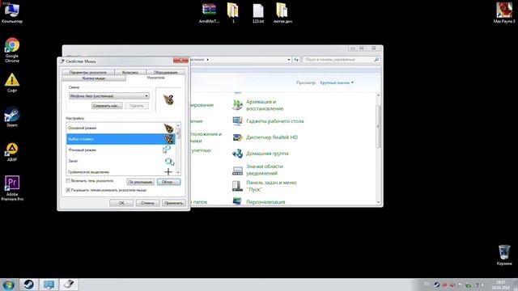518x291 pixels.
Task: Click the taskbar clock and date
Action: pos(501,285)
